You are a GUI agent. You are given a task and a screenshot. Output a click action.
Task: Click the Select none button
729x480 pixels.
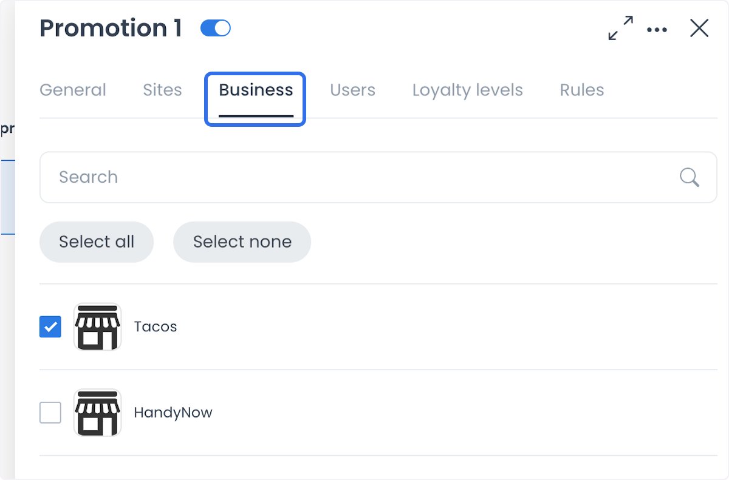tap(242, 242)
